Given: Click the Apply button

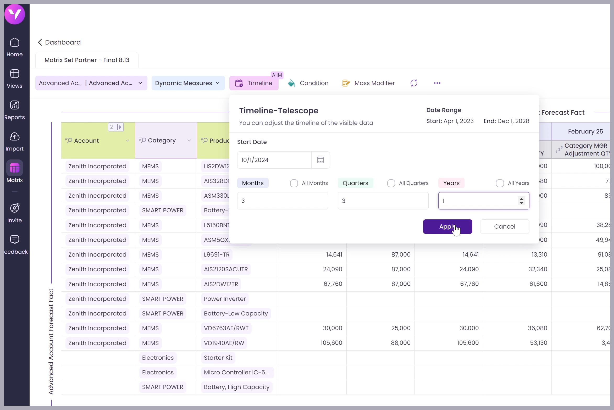Looking at the screenshot, I should click(447, 226).
